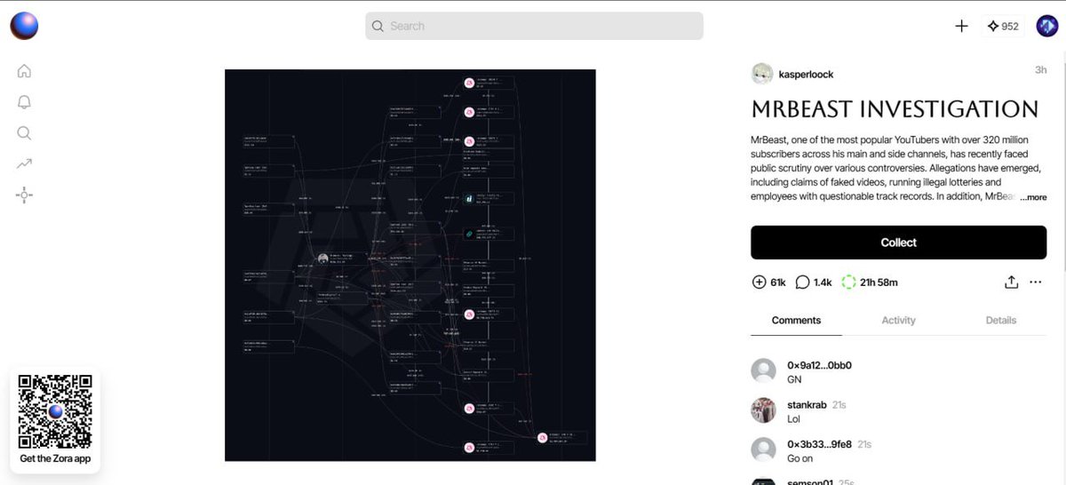Viewport: 1066px width, 485px height.
Task: Expand the description with ...more
Action: [x=1033, y=197]
